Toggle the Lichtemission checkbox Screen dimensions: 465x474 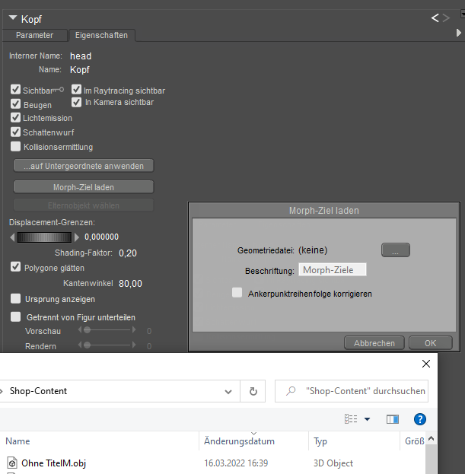15,117
